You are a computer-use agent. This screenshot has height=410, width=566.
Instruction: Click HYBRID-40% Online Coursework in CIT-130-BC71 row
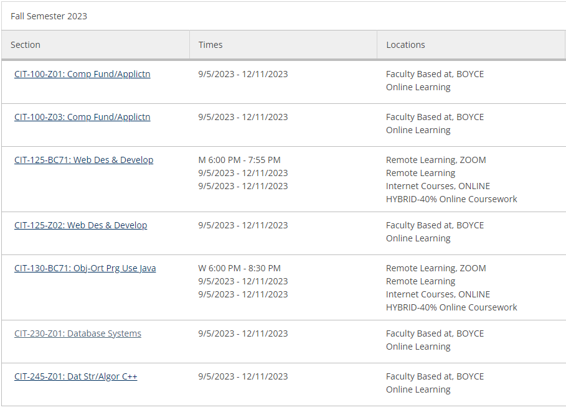pos(451,307)
